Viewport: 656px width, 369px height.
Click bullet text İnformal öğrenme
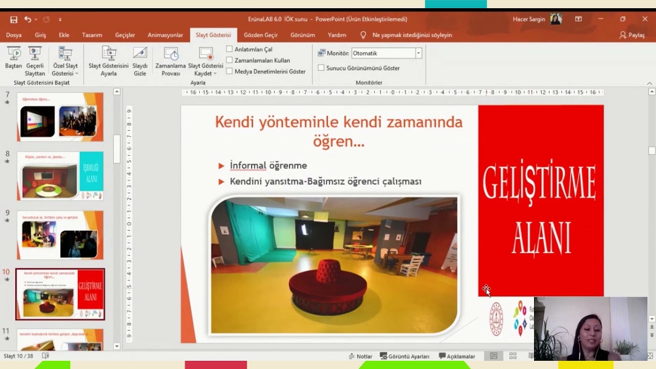click(268, 166)
